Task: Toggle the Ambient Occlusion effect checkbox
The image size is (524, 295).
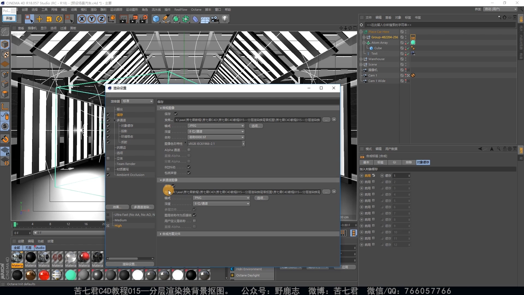Action: click(108, 175)
